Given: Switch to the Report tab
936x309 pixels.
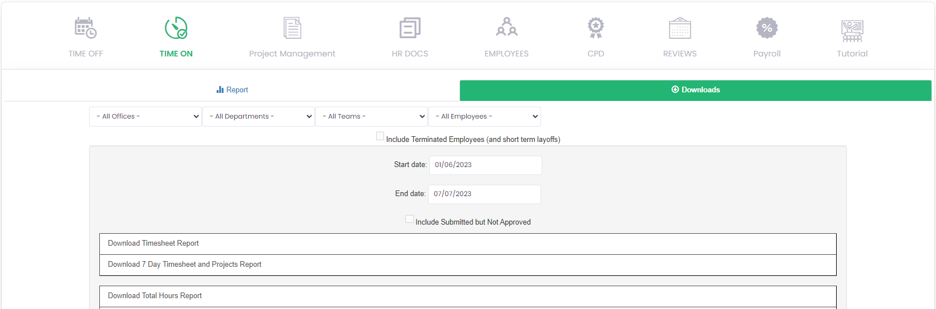Looking at the screenshot, I should [x=232, y=90].
